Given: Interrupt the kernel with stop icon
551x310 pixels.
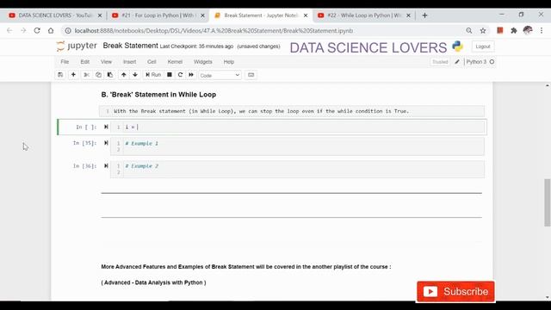Looking at the screenshot, I should (x=170, y=75).
